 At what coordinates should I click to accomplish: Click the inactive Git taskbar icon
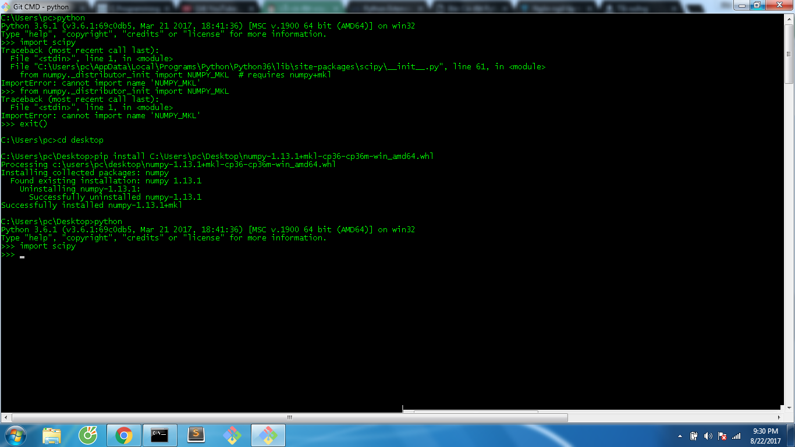click(x=232, y=435)
